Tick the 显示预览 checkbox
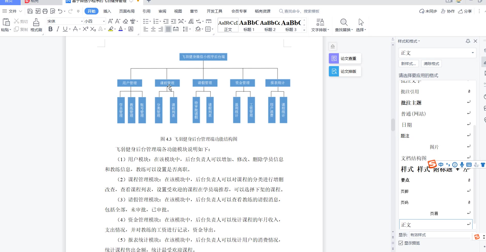486x252 pixels. (401, 243)
